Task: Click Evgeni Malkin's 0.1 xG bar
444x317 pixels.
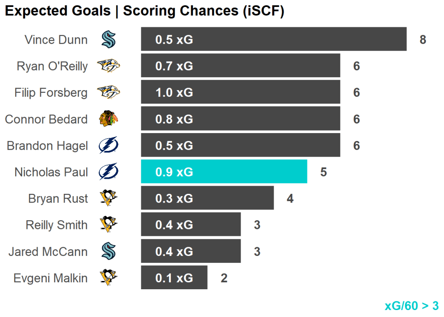Action: pyautogui.click(x=174, y=278)
